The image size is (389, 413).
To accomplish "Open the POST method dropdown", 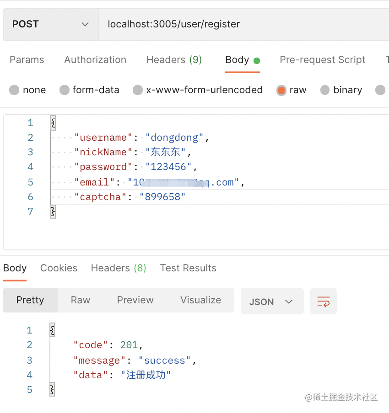I will click(x=50, y=24).
